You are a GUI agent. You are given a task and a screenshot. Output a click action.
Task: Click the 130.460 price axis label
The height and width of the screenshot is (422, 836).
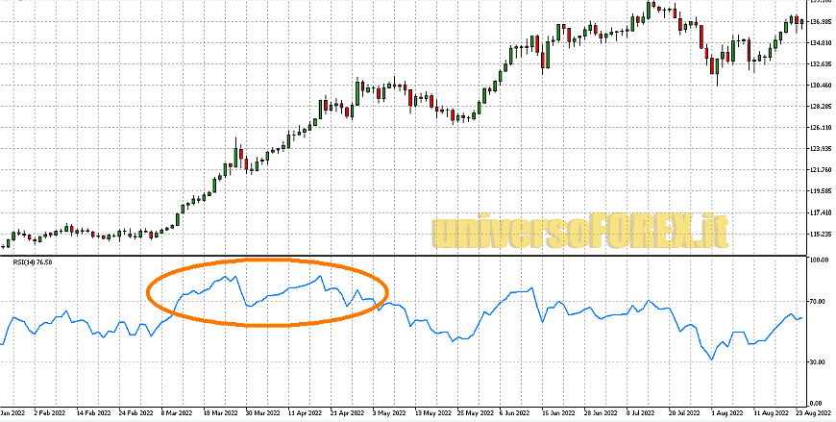click(x=819, y=86)
